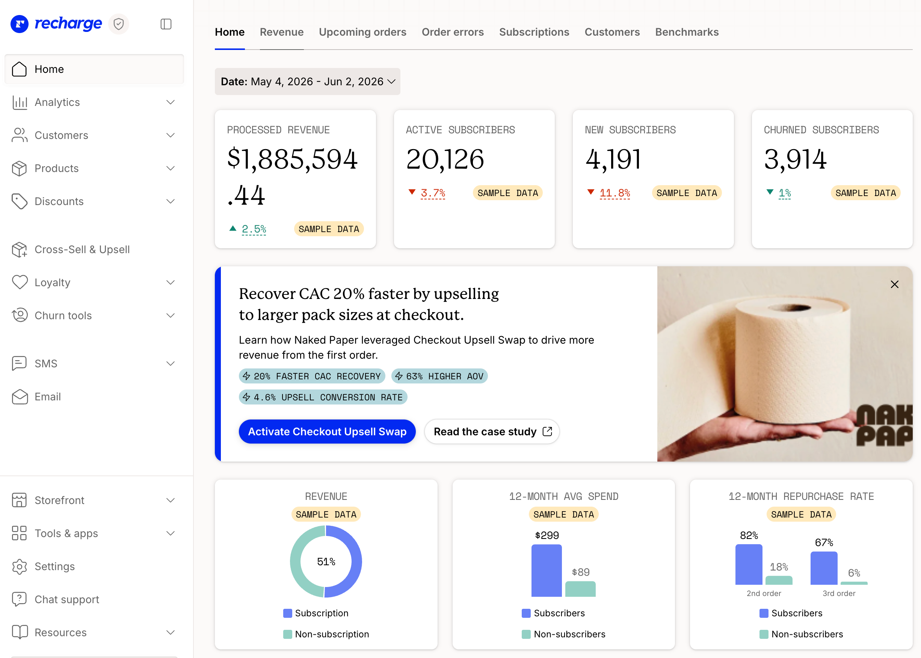Click the 2.5% processed revenue change

pos(254,229)
